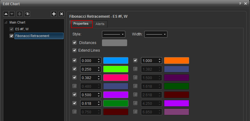The image size is (250, 121).
Task: Uncheck the 0.618 level checkbox
Action: [74, 103]
